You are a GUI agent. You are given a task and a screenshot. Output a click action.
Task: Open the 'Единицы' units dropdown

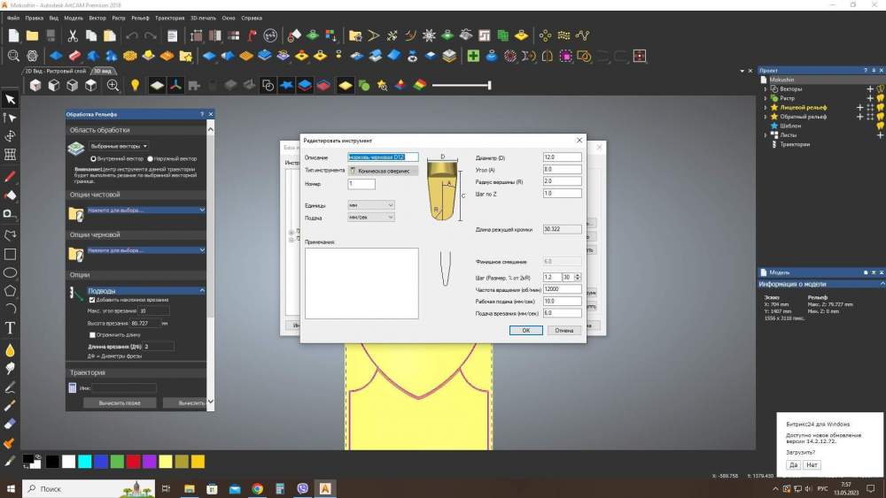coord(371,204)
